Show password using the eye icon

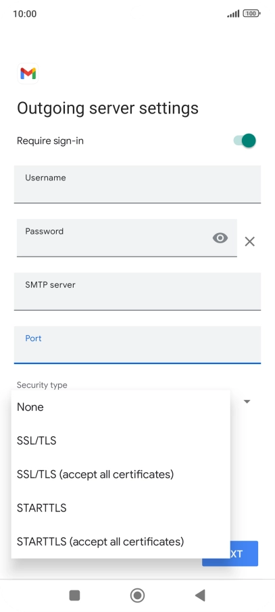[220, 238]
